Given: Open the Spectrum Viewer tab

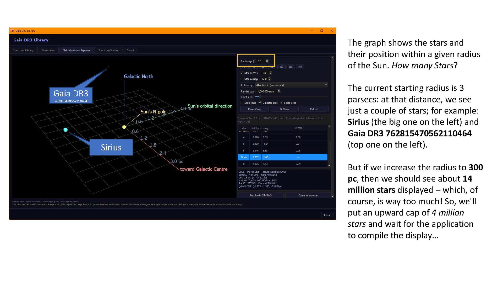Looking at the screenshot, I should (x=108, y=50).
